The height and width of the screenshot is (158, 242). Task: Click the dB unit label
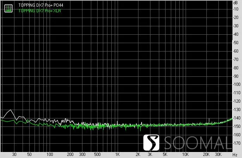tap(236, 2)
